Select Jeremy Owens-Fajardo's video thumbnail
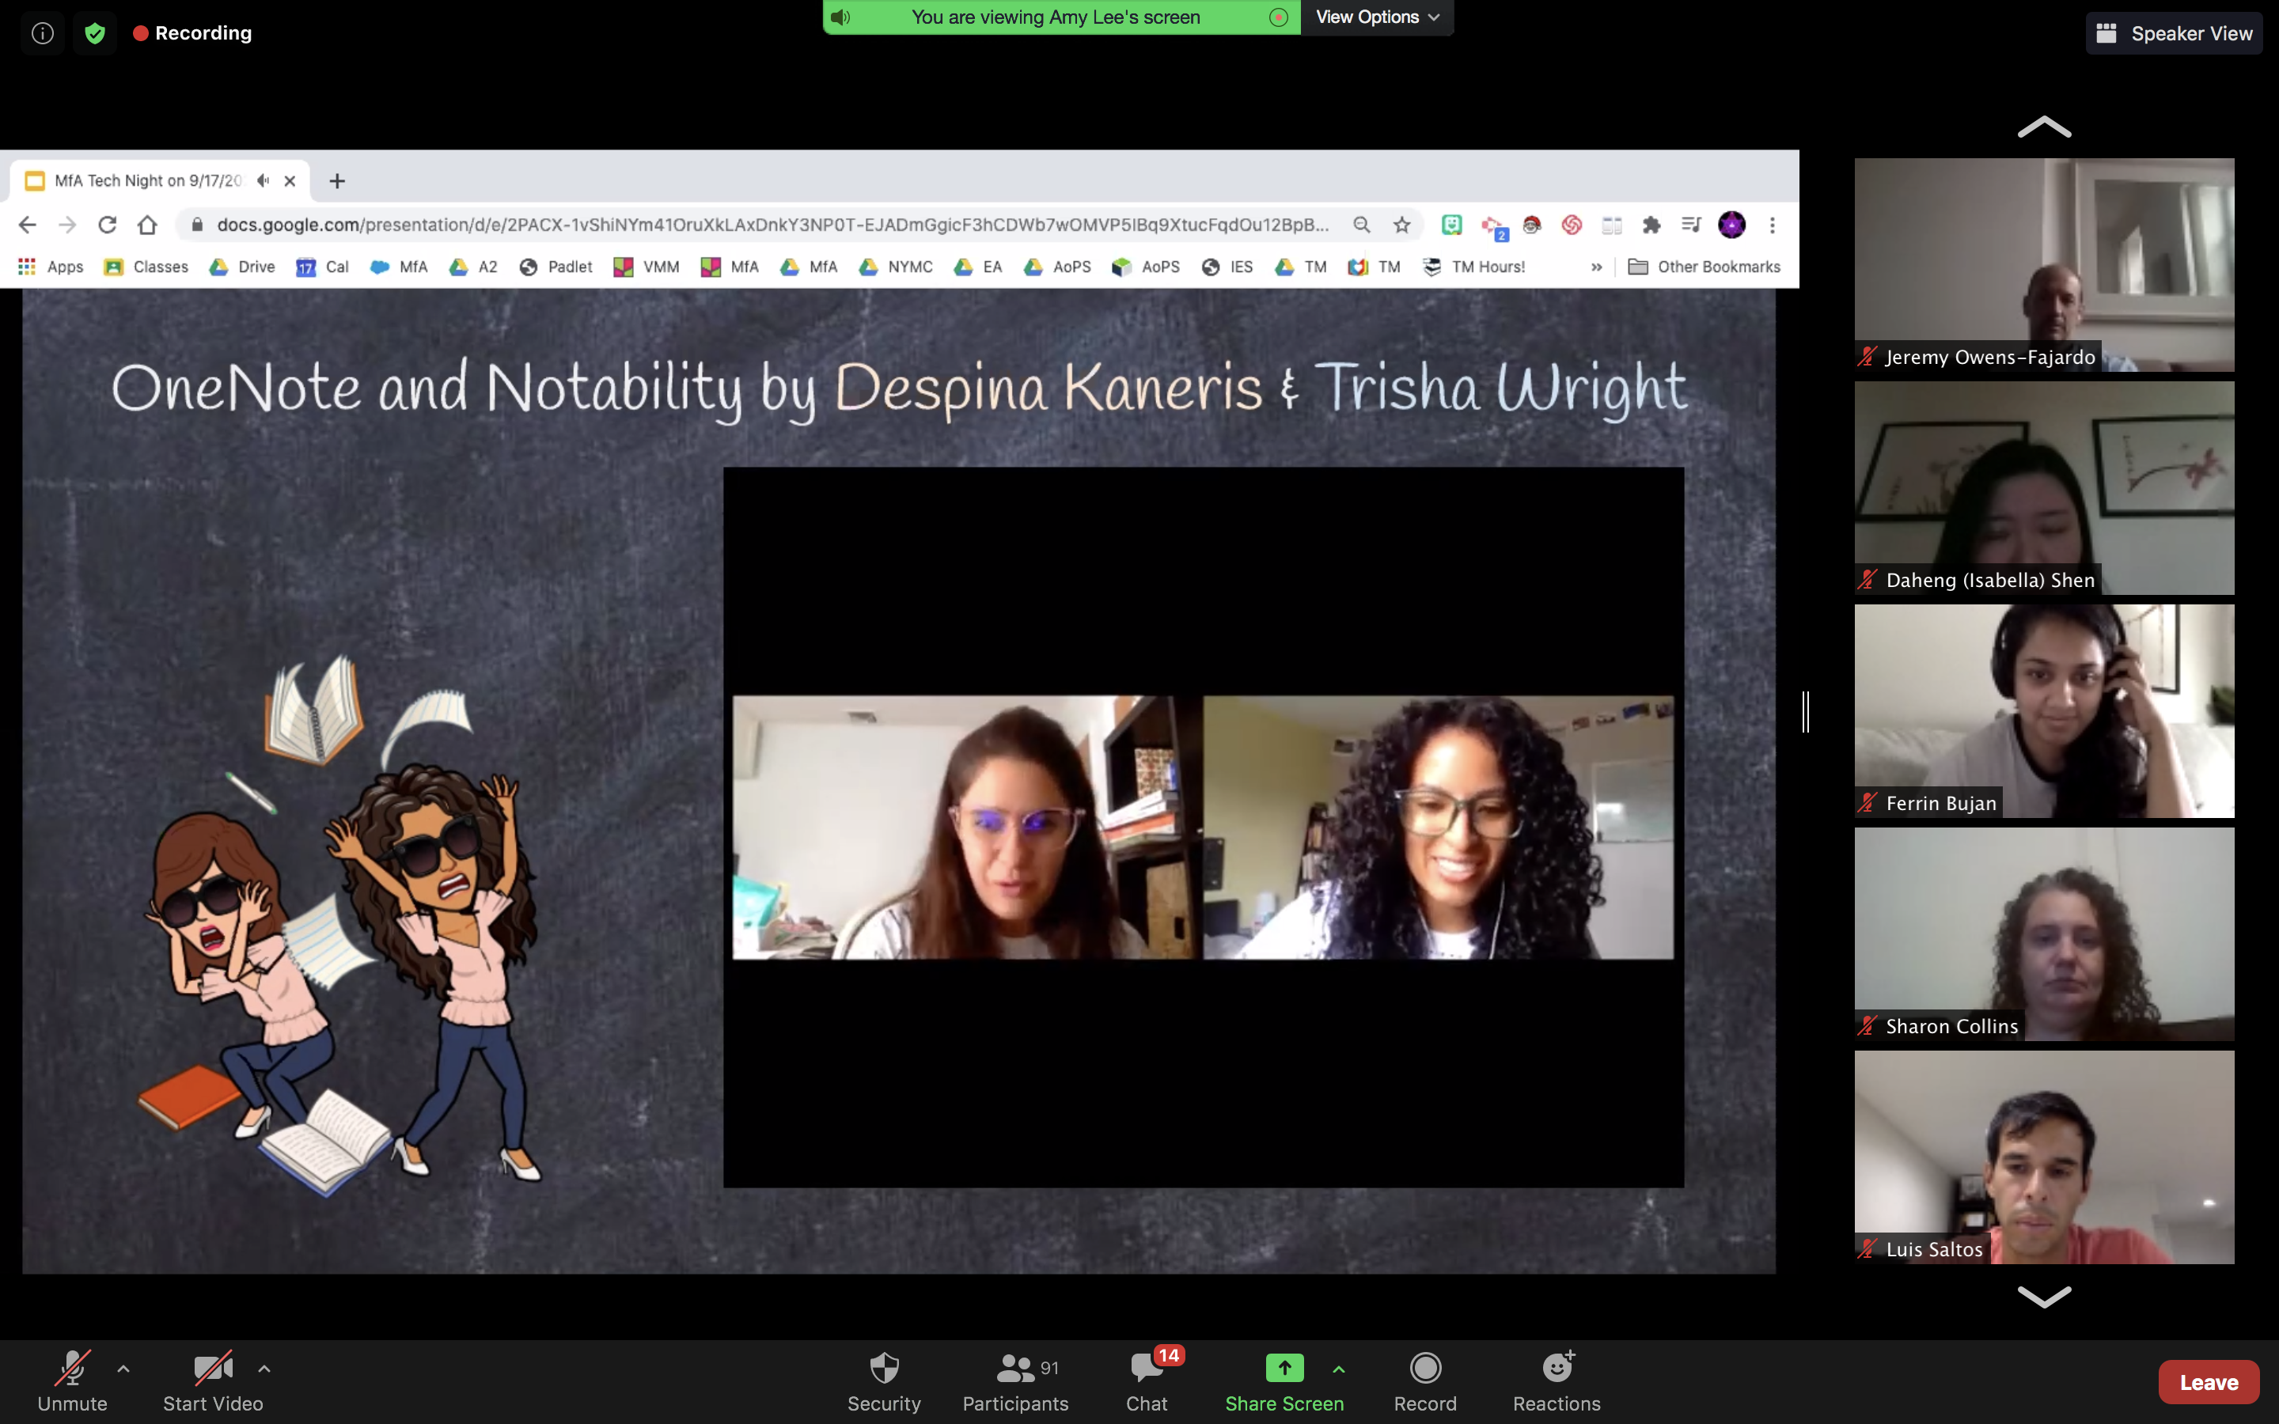The width and height of the screenshot is (2279, 1424). pyautogui.click(x=2043, y=265)
